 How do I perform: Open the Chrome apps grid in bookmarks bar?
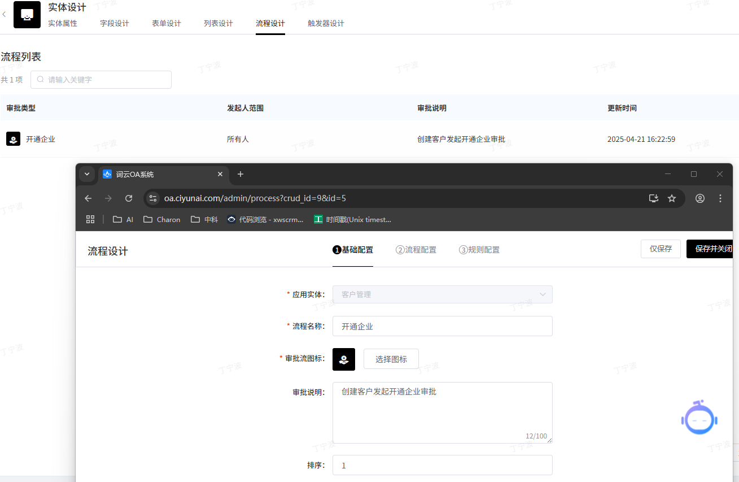pyautogui.click(x=90, y=219)
